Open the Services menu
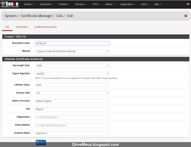This screenshot has width=191, height=147. pos(81,4)
